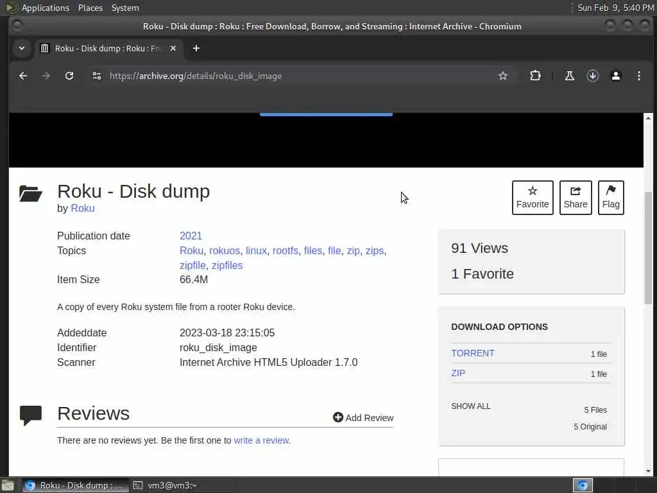Click Add Review
This screenshot has width=657, height=493.
click(x=363, y=417)
